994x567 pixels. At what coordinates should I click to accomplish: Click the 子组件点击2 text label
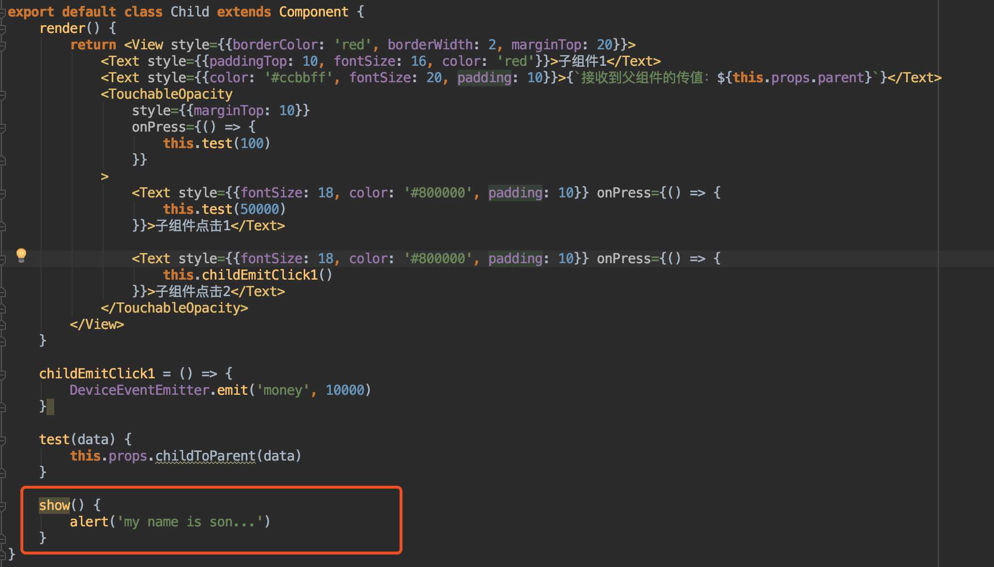pos(193,291)
